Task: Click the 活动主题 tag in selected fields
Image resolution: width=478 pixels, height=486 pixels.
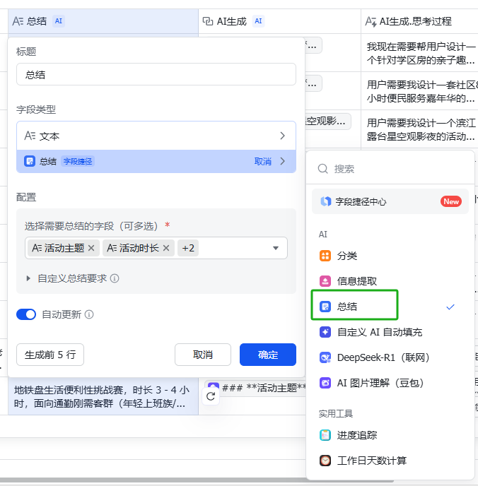Action: click(x=64, y=248)
